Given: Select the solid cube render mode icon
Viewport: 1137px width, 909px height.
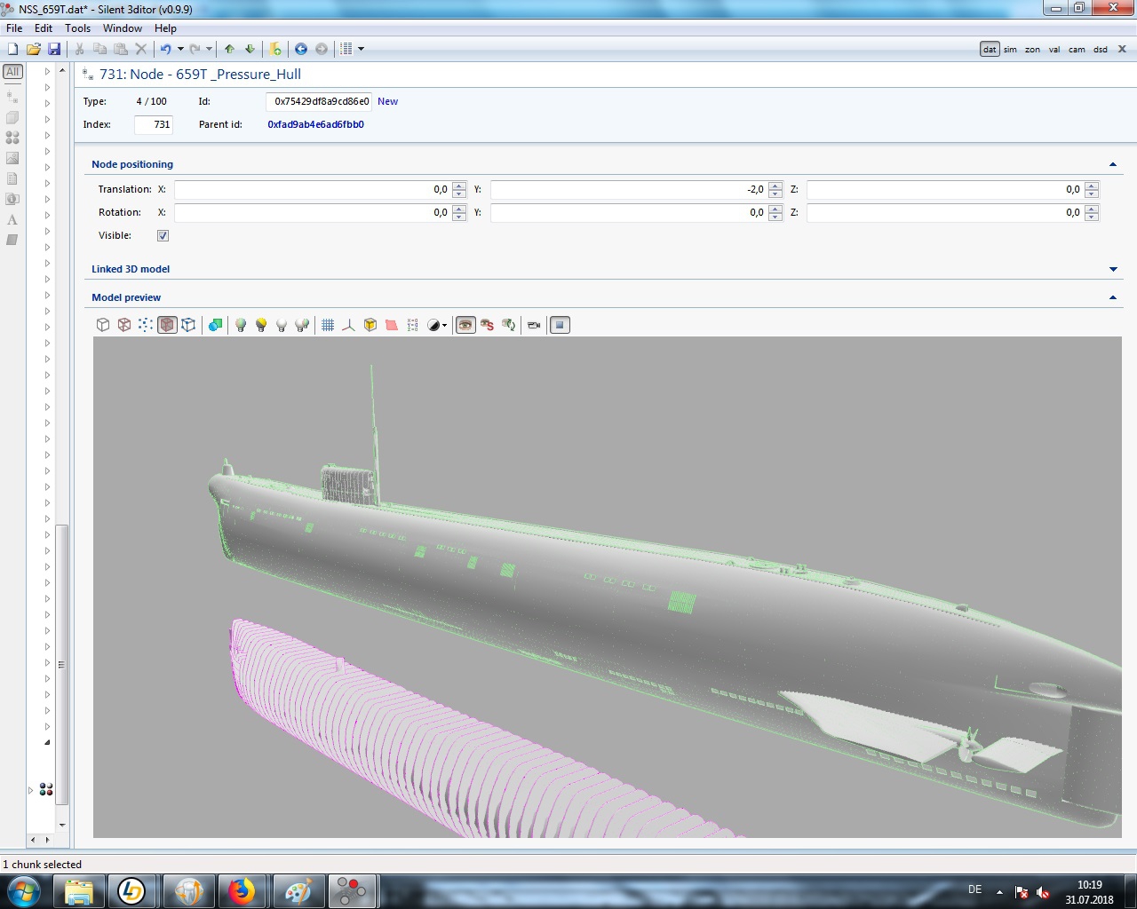Looking at the screenshot, I should tap(103, 325).
